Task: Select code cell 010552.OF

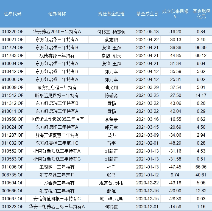Action: [x=13, y=151]
